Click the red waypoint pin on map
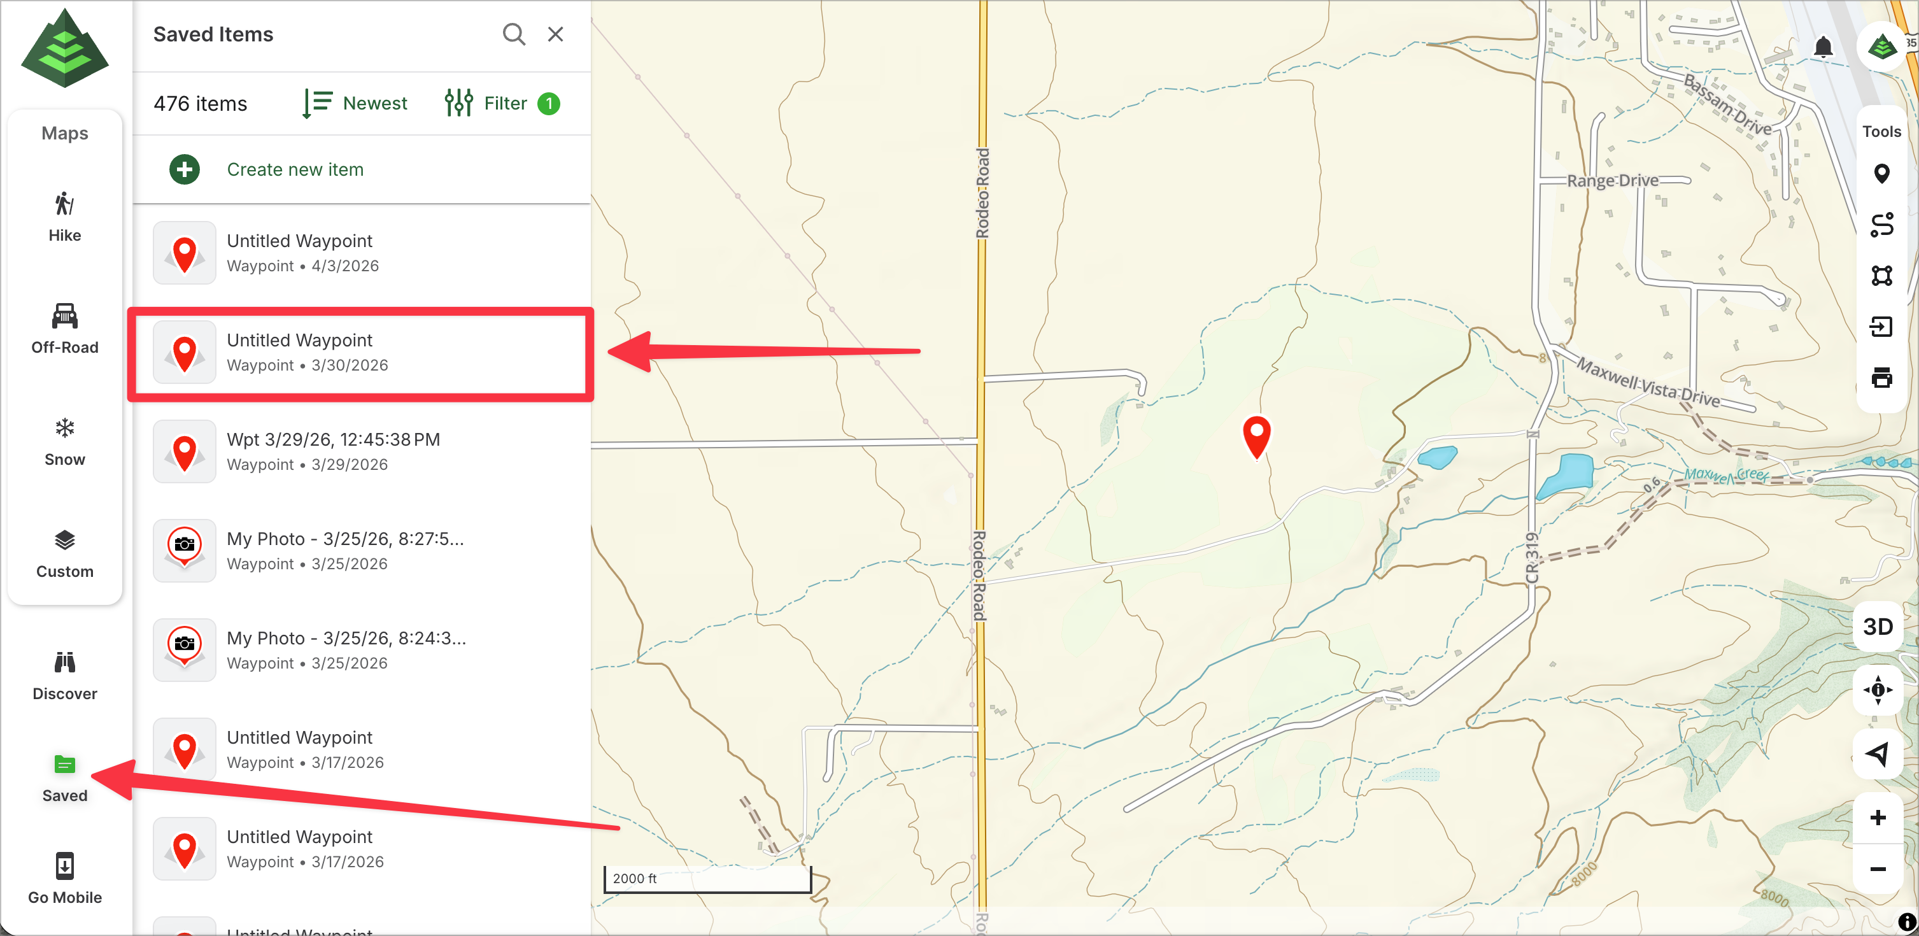The height and width of the screenshot is (936, 1919). coord(1256,436)
